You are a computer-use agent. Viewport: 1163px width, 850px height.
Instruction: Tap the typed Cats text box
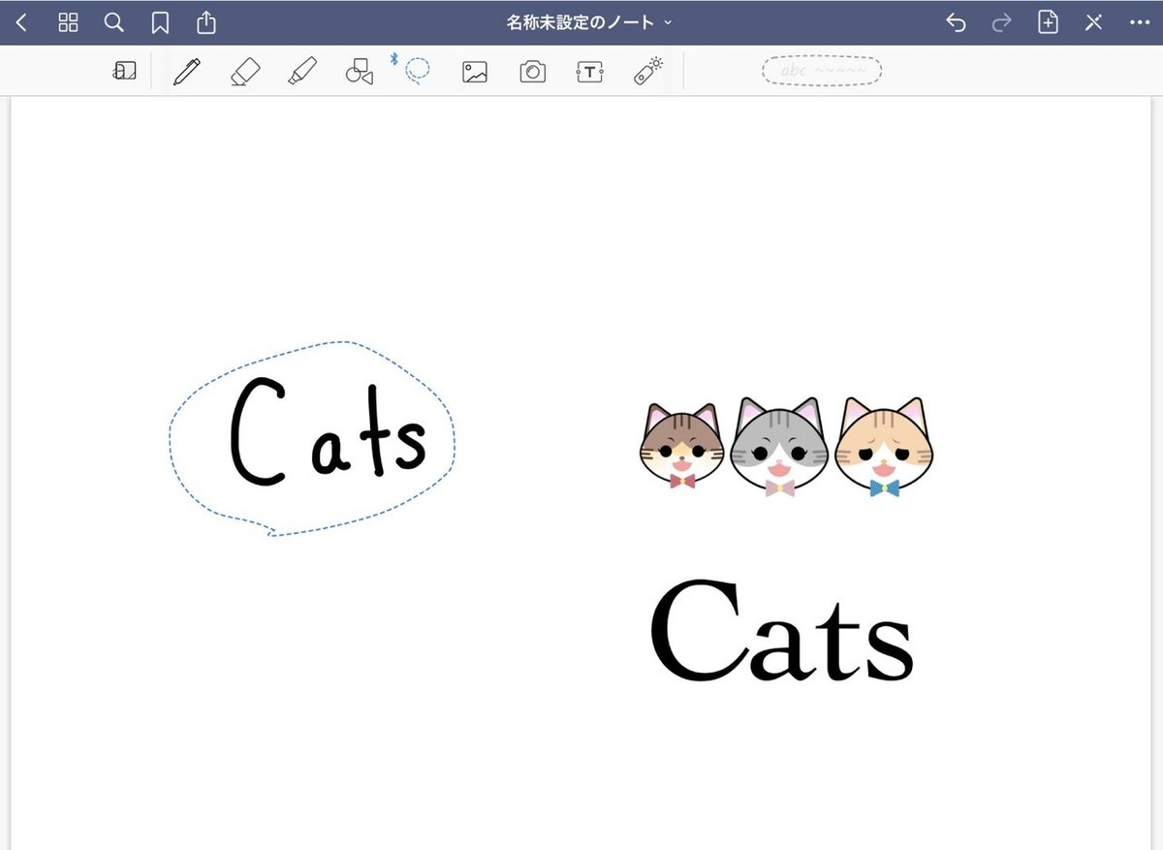coord(781,631)
